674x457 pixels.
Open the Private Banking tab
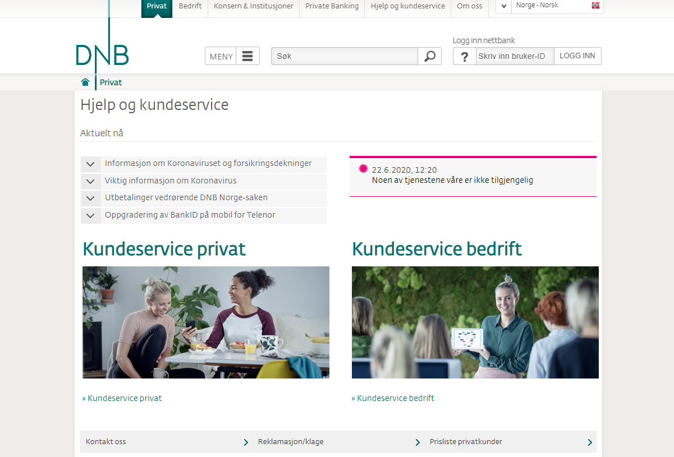tap(332, 6)
